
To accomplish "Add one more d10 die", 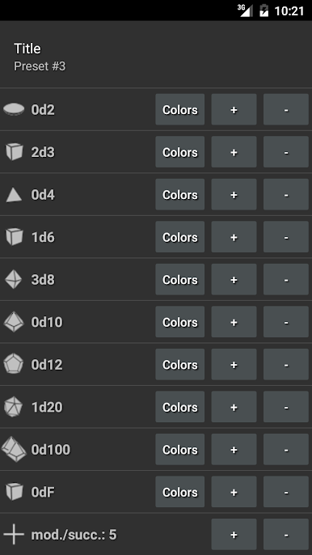I will [x=234, y=322].
